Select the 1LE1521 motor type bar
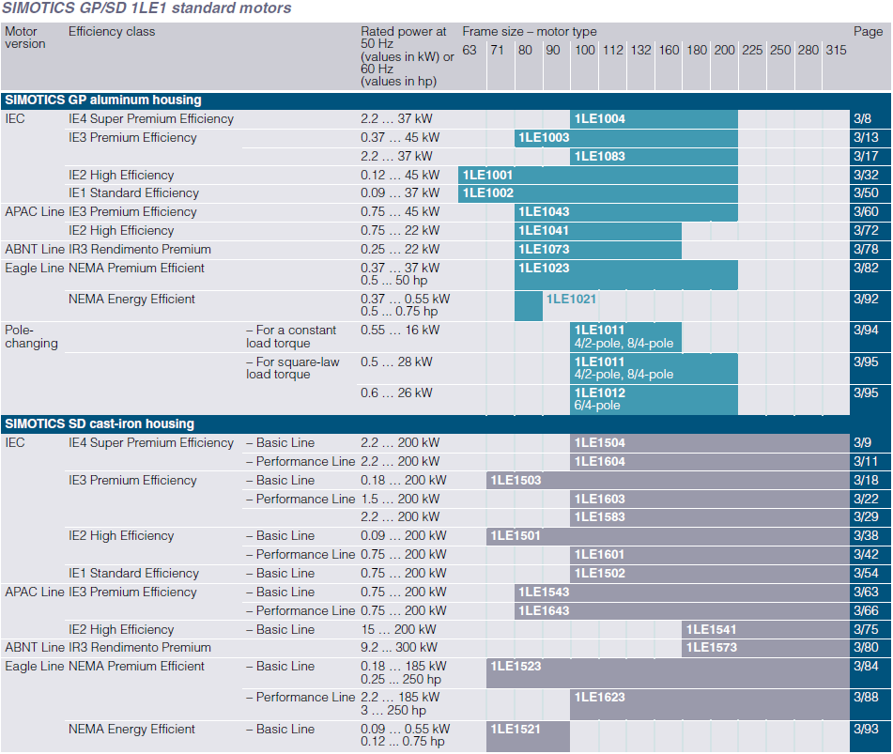The width and height of the screenshot is (893, 754). 528,736
